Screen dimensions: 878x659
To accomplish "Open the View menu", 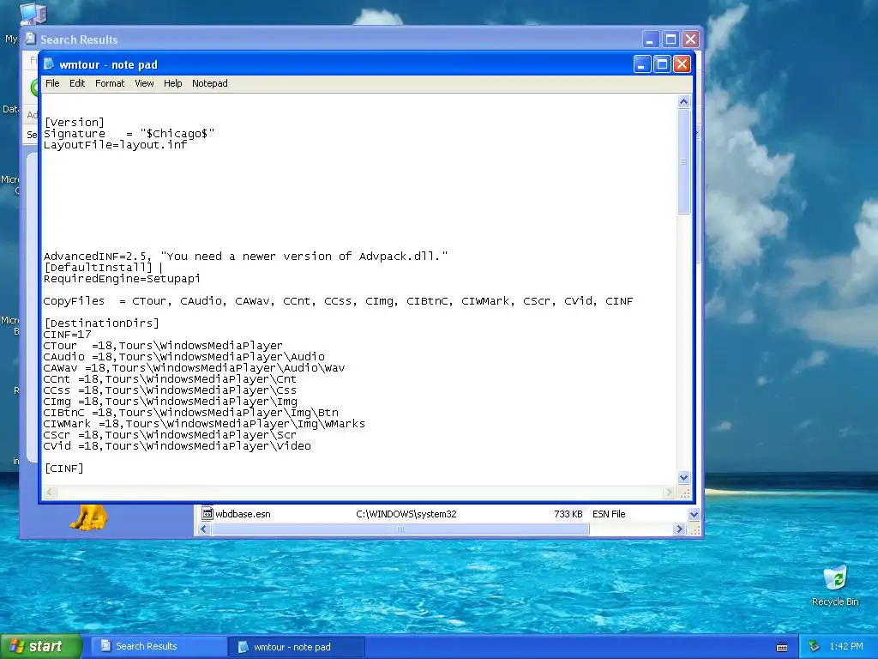I will tap(144, 83).
